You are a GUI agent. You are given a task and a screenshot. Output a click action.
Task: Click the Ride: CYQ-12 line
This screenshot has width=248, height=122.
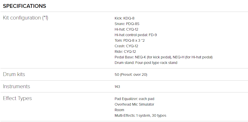pyautogui.click(x=125, y=52)
